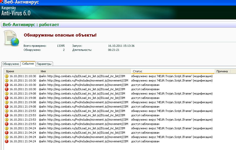Click yellow warning icon of 21:19:08 movement.js detection row
This screenshot has width=236, height=150.
point(7,102)
